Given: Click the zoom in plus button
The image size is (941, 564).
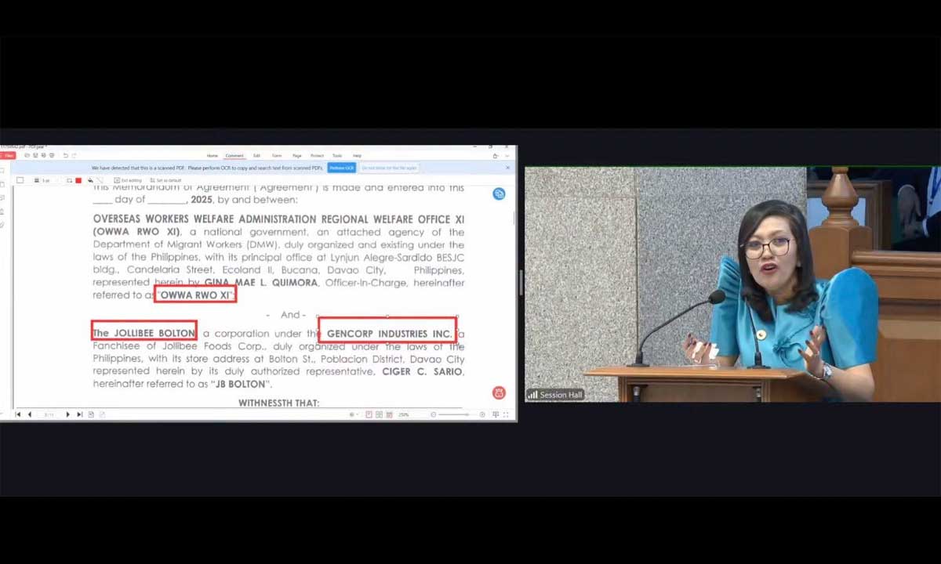Looking at the screenshot, I should click(x=482, y=414).
